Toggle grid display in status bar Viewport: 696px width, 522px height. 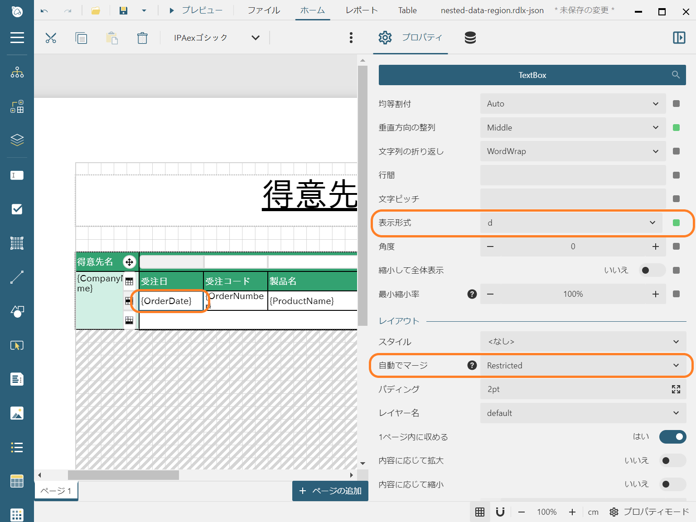tap(480, 512)
